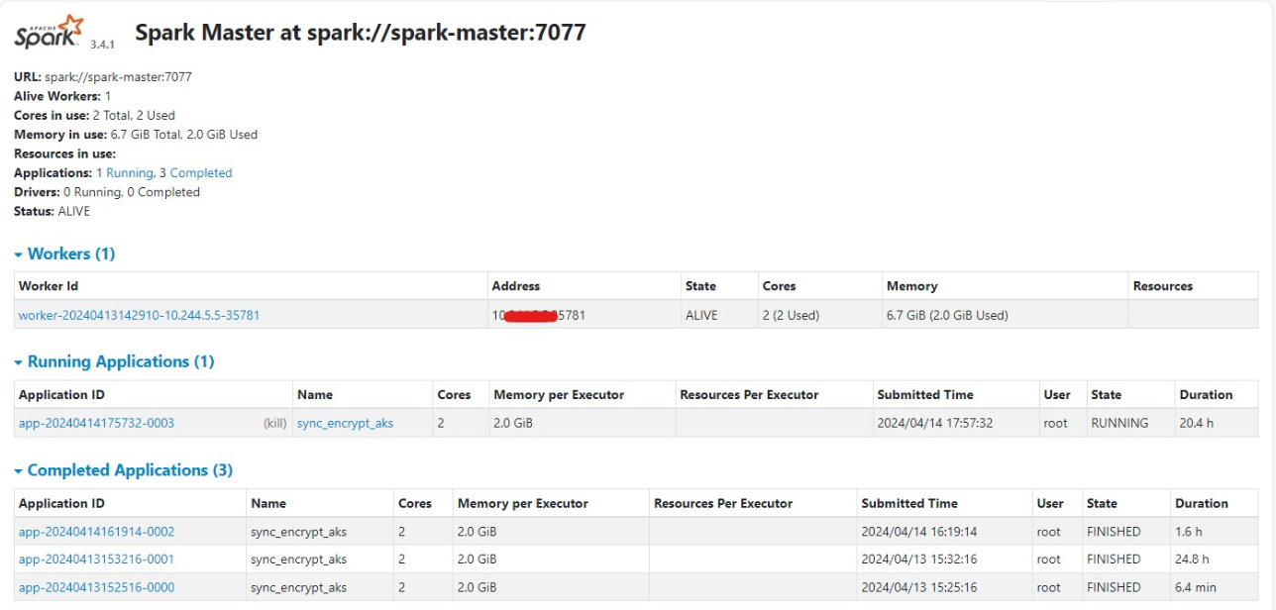Viewport: 1276px width, 610px height.
Task: Sort Running Applications by Submitted Time
Action: tap(925, 395)
